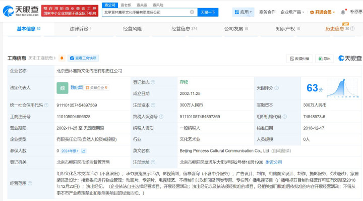The width and height of the screenshot is (363, 201).
Task: Expand the 历史工商信息 arrow link
Action: click(x=42, y=58)
